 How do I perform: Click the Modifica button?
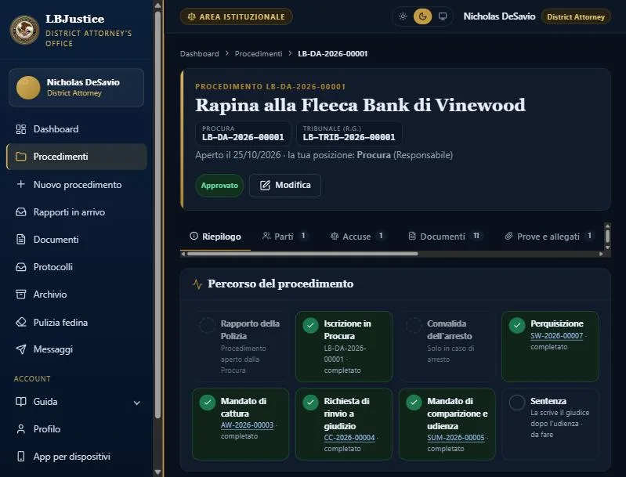(285, 185)
